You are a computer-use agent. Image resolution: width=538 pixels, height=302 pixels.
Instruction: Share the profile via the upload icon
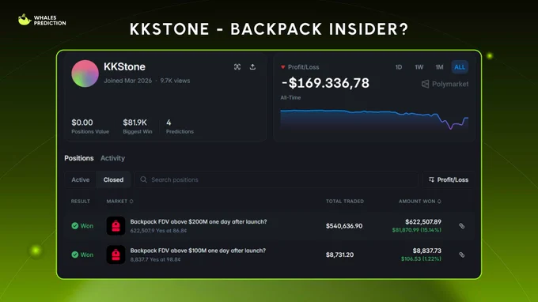click(x=252, y=67)
